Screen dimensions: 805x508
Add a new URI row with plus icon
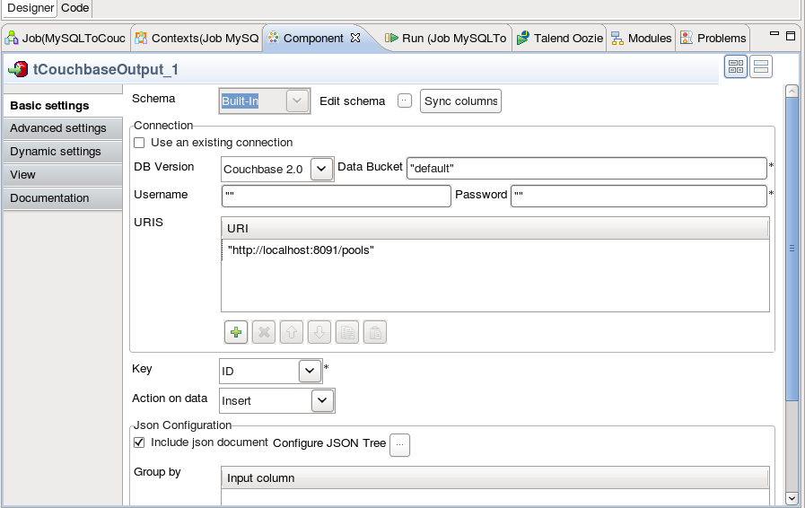(236, 332)
